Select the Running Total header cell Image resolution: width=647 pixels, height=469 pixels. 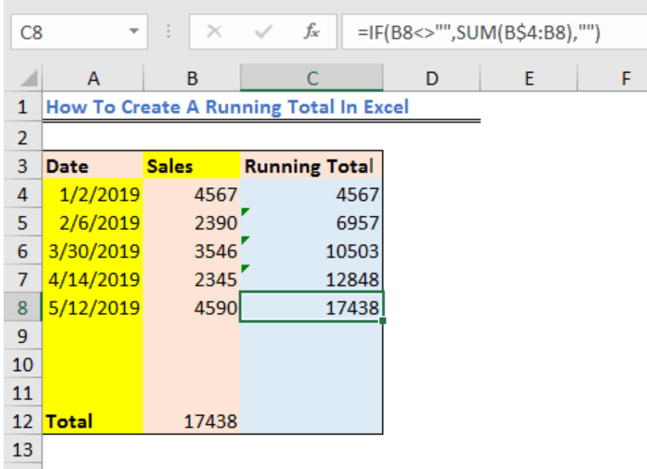coord(312,167)
